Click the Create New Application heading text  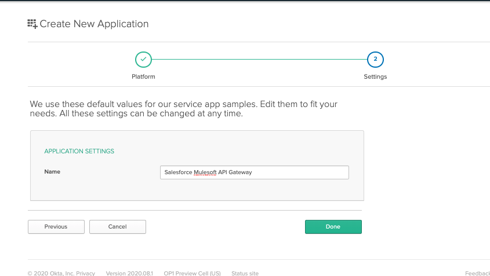pos(94,24)
